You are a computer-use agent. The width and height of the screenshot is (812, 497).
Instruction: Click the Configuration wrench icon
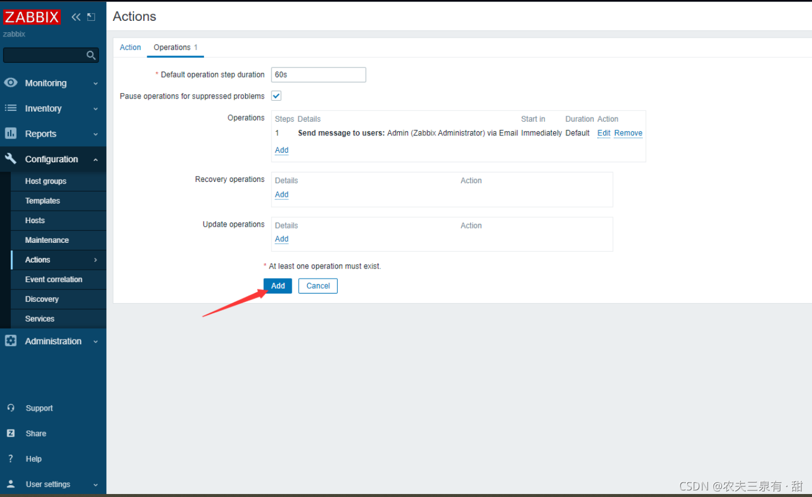click(11, 159)
